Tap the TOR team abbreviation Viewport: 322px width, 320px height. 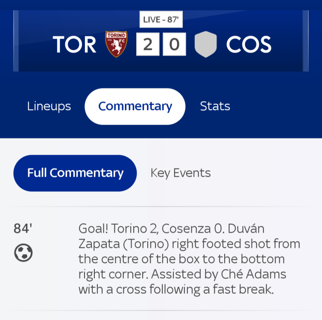coord(75,45)
